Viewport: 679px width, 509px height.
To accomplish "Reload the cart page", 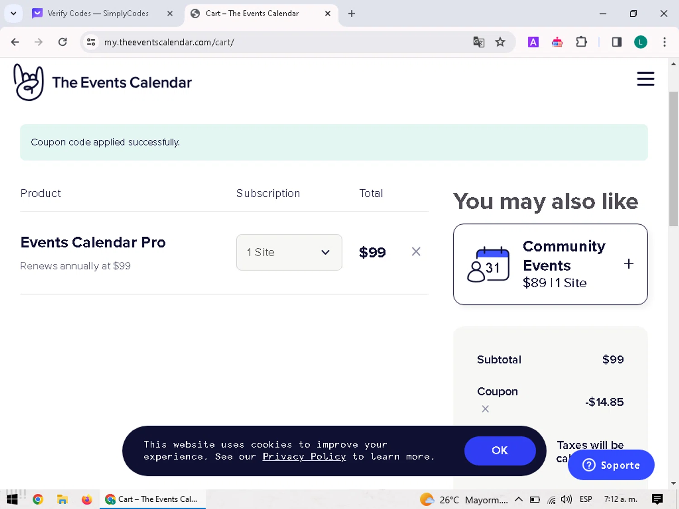I will pos(63,42).
